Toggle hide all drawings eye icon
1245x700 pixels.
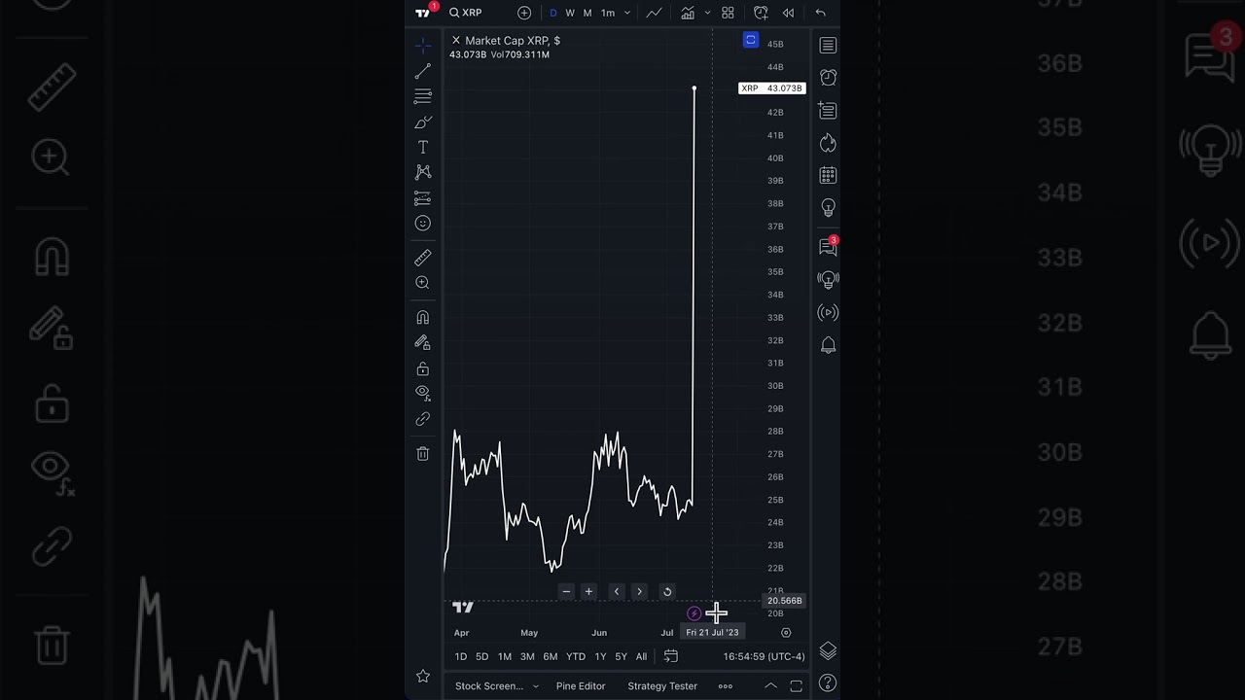pos(423,392)
